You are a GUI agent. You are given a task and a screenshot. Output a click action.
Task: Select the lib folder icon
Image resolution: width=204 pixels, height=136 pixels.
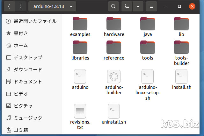(181, 24)
